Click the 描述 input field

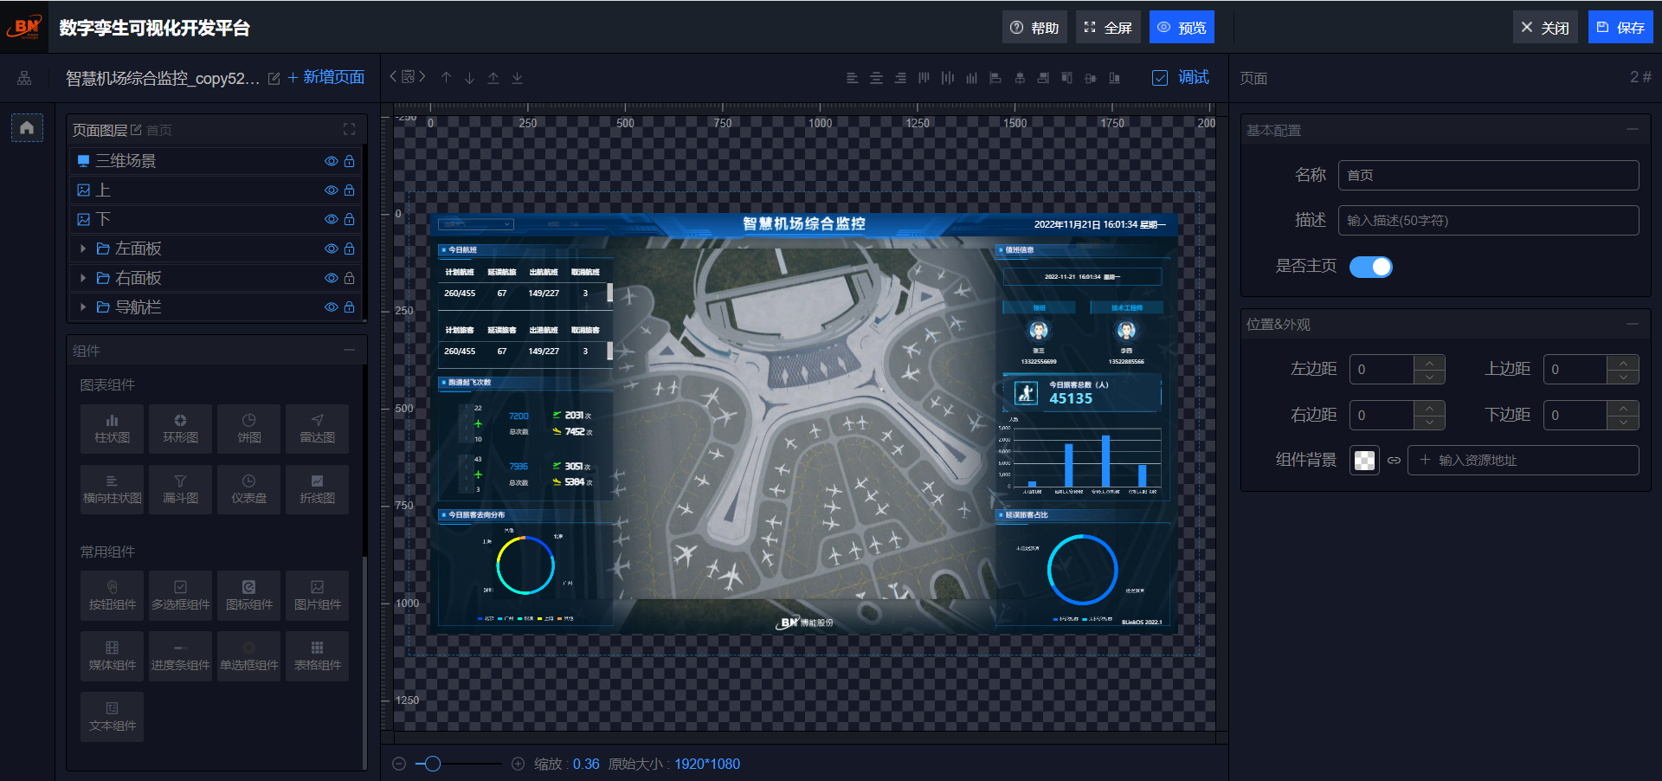click(1487, 221)
